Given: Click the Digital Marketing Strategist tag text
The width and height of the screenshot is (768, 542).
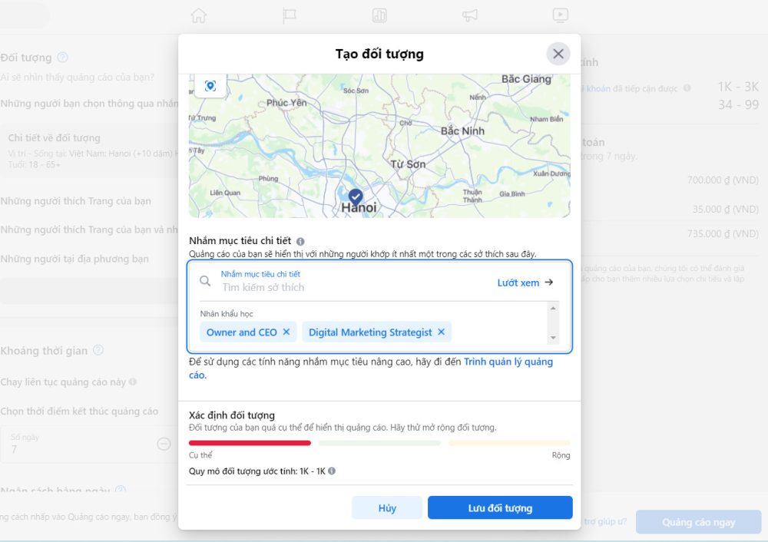Looking at the screenshot, I should 370,332.
